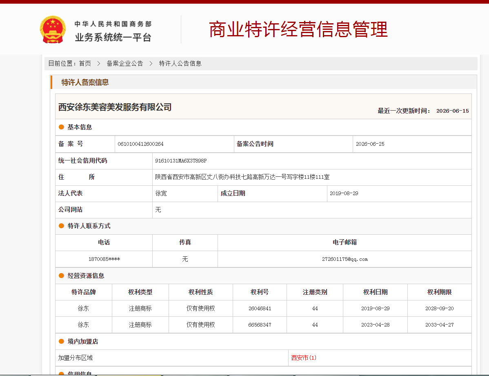
Task: Click the 权利性质 column header
Action: click(200, 292)
